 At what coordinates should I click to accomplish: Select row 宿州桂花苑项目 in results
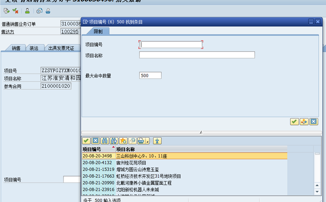pyautogui.click(x=131, y=163)
